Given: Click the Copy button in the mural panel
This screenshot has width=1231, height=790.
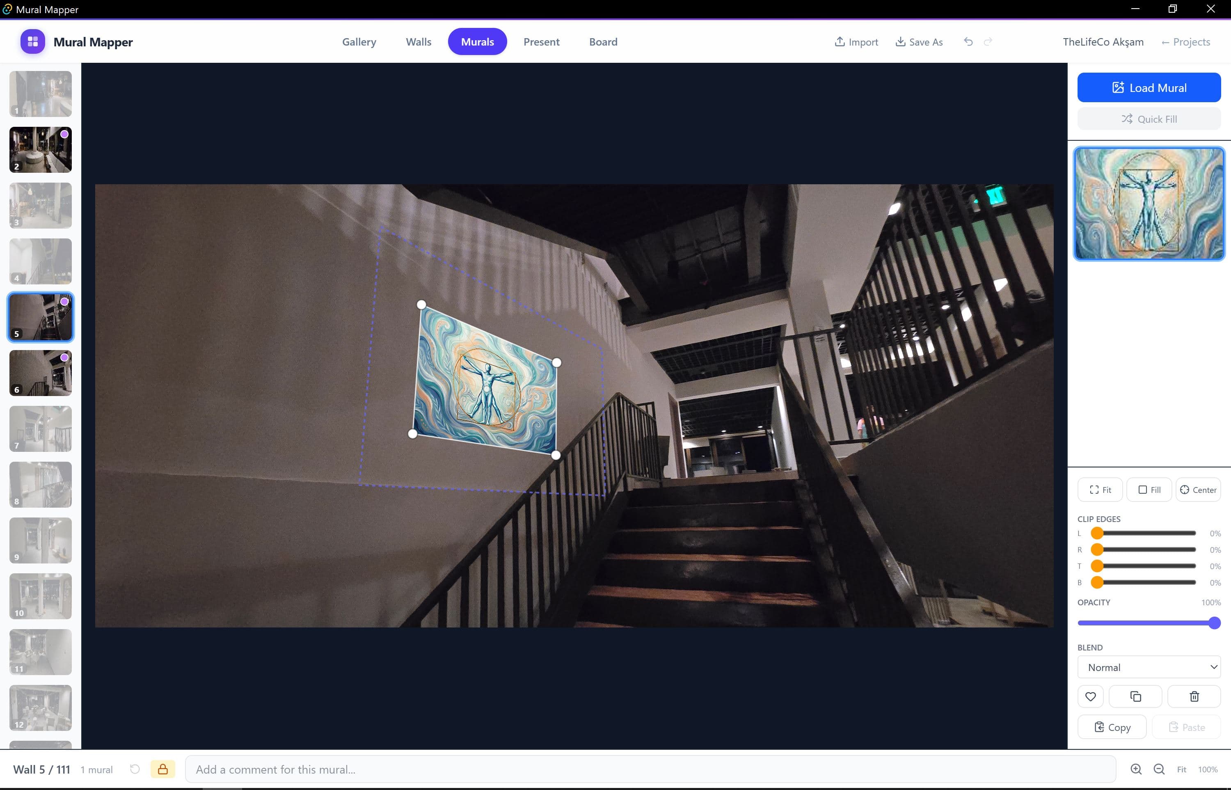Looking at the screenshot, I should (1112, 727).
